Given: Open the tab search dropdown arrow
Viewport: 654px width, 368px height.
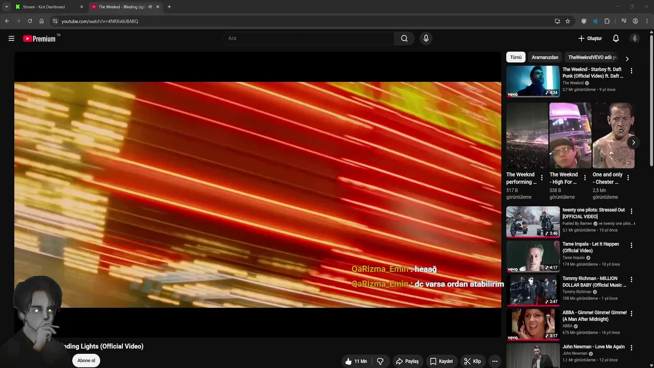Looking at the screenshot, I should click(x=6, y=7).
